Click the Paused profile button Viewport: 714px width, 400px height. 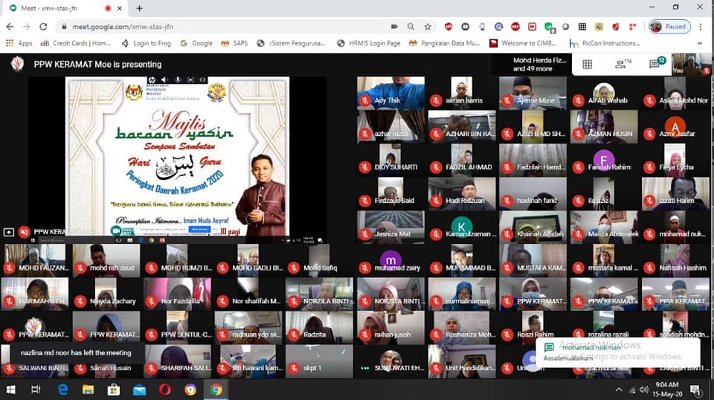coord(670,27)
